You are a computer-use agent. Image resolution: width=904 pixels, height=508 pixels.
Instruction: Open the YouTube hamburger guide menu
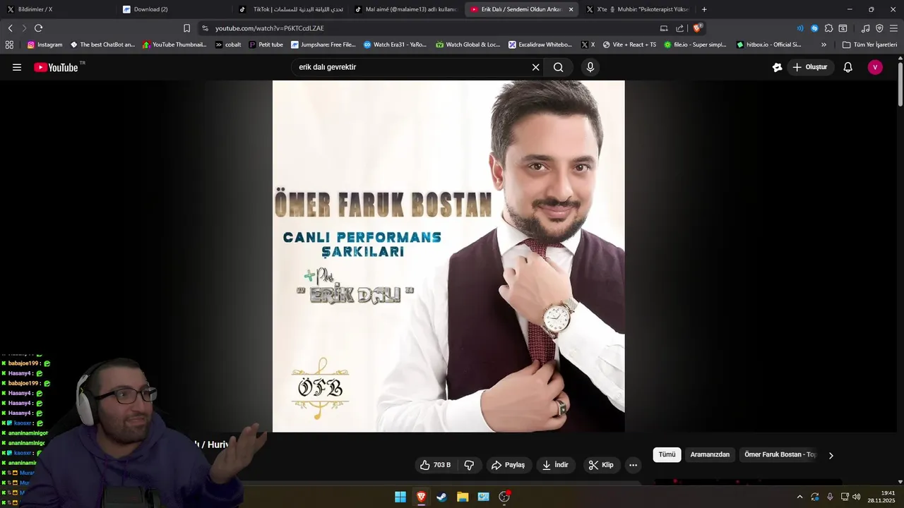pyautogui.click(x=17, y=68)
